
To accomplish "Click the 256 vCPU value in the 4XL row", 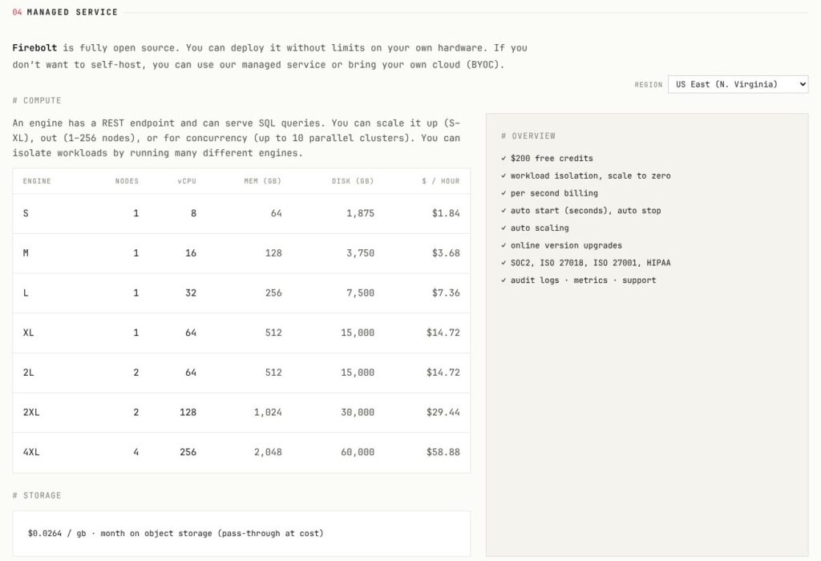I will point(188,452).
